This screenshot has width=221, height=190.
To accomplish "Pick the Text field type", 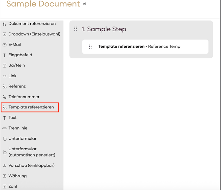I will click(13, 118).
